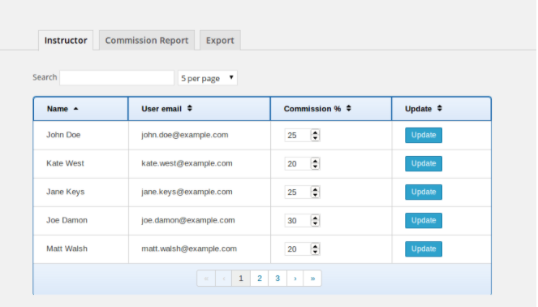
Task: Switch to the Commission Report tab
Action: click(147, 40)
